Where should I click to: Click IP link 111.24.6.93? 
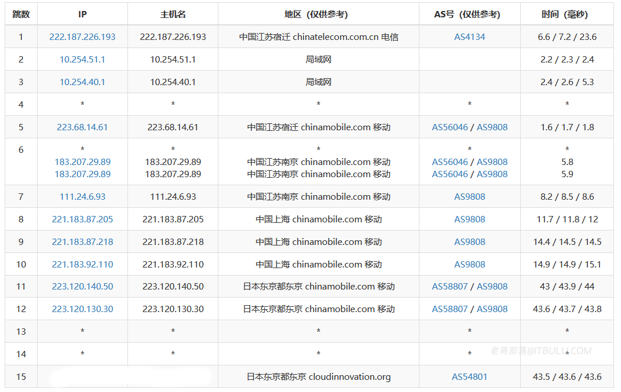[82, 196]
